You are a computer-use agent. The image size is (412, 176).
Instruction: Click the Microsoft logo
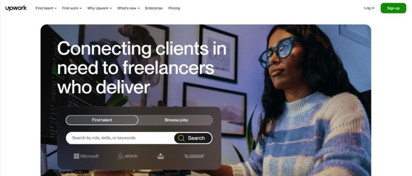(86, 156)
